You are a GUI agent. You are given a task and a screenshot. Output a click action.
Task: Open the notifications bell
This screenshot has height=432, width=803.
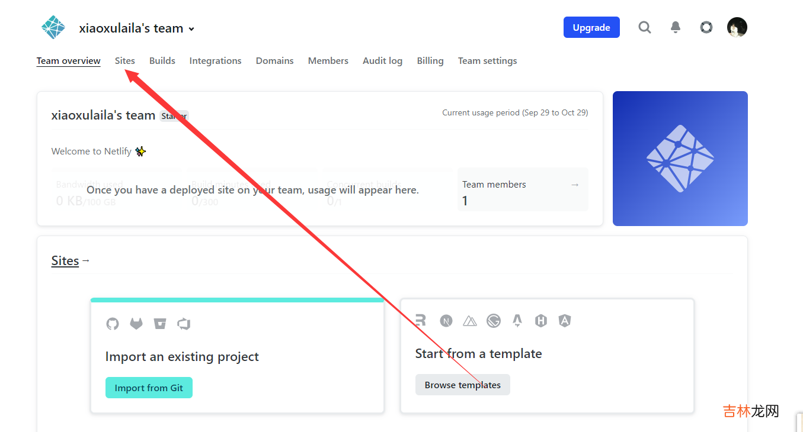point(676,27)
